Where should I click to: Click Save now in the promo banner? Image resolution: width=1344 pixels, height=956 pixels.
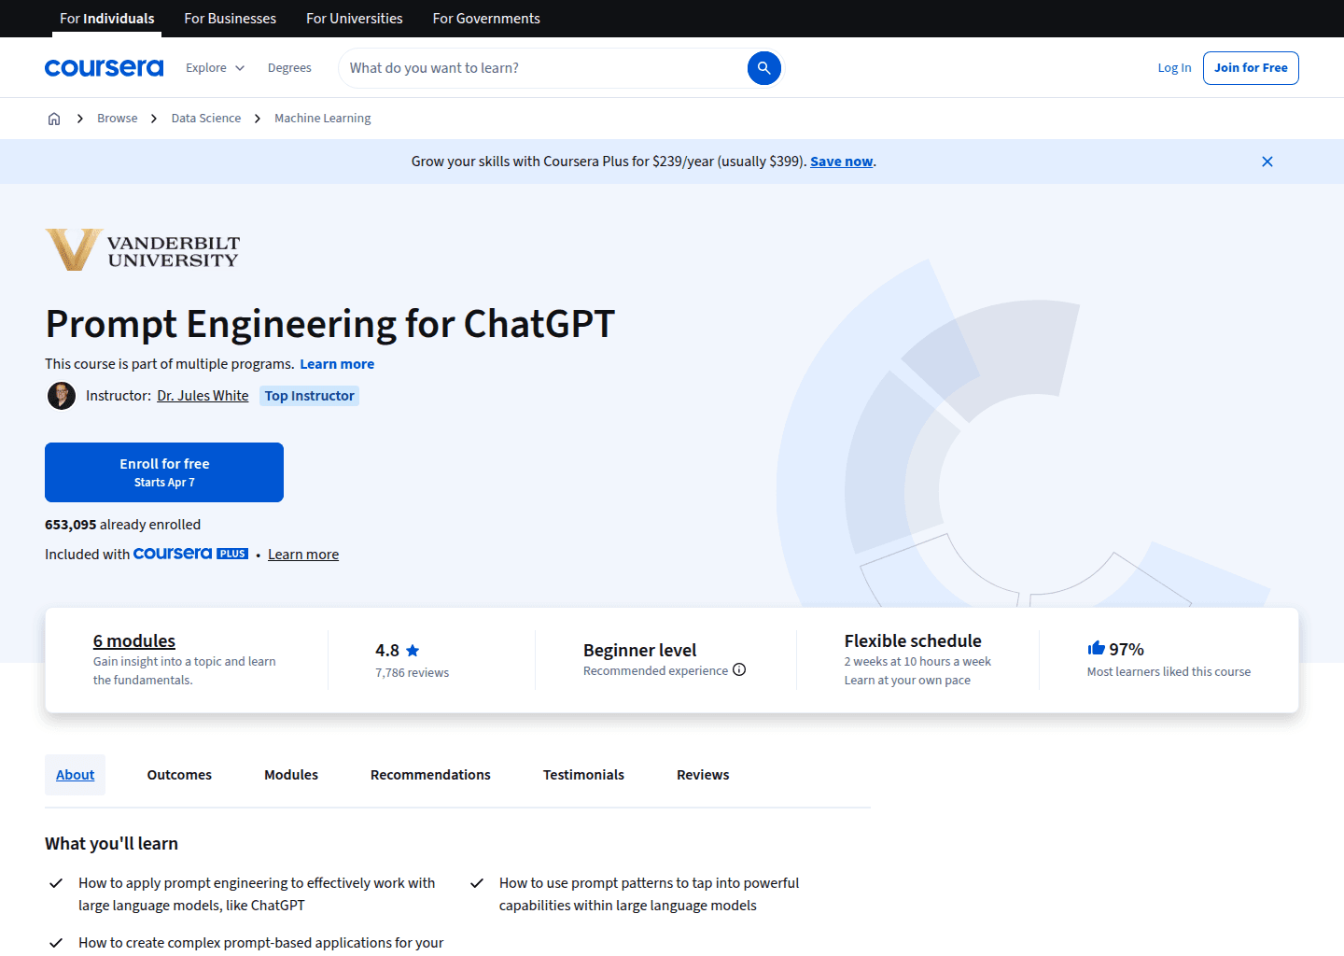841,161
